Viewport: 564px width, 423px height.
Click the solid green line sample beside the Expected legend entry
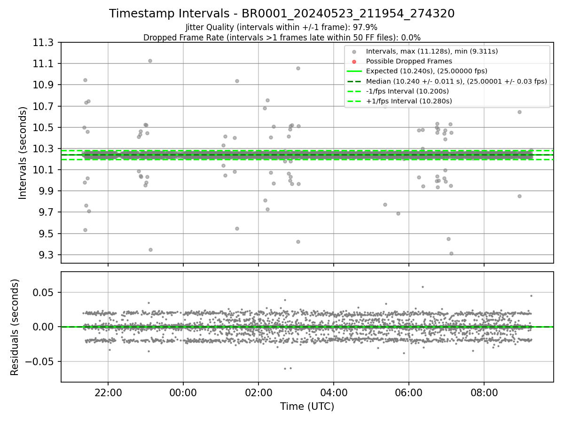click(x=354, y=71)
